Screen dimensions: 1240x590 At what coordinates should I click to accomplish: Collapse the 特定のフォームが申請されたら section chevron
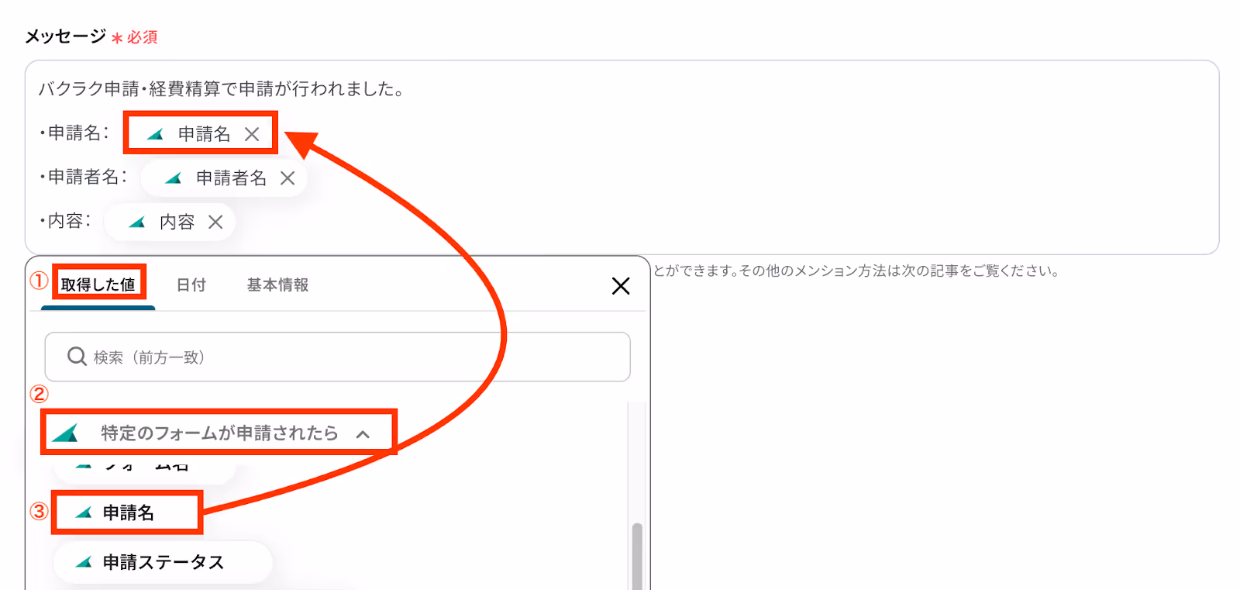click(363, 434)
